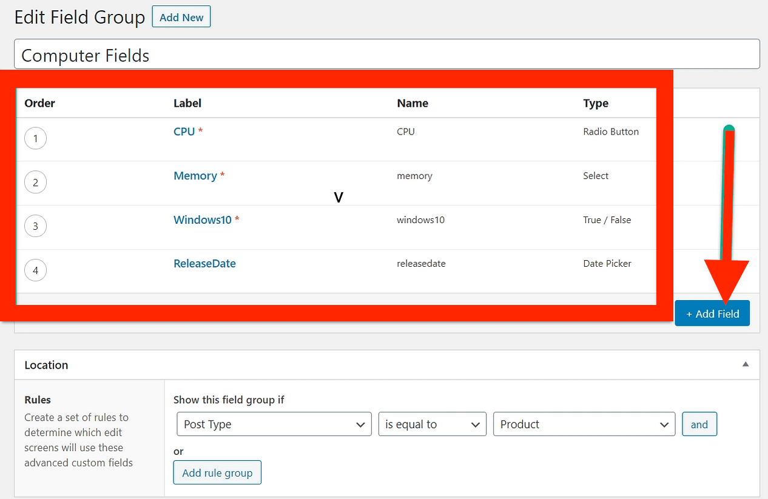Click the order handle for field 1
Viewport: 768px width, 499px height.
point(35,138)
